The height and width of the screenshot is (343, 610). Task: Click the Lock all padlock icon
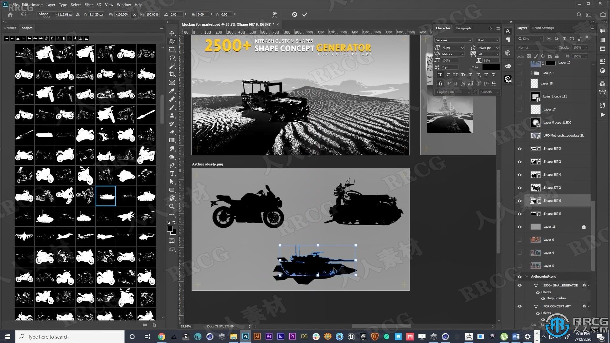click(x=557, y=56)
